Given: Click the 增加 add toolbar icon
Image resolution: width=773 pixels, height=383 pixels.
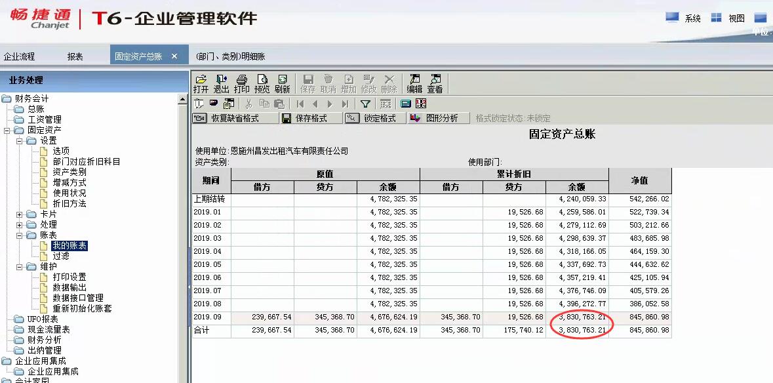Looking at the screenshot, I should pyautogui.click(x=349, y=84).
